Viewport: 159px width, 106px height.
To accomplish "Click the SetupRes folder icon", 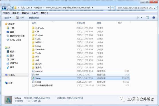I will click(x=33, y=49).
